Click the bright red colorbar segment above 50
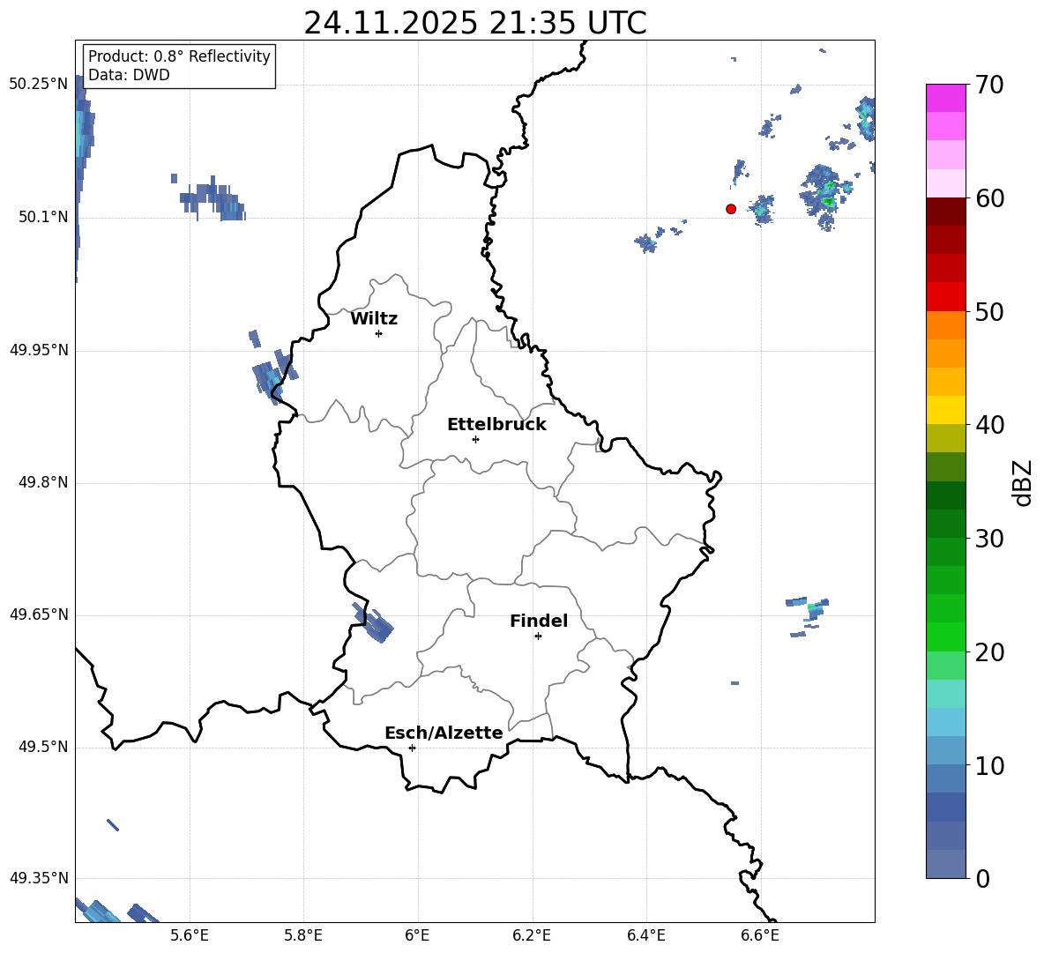The width and height of the screenshot is (1044, 953). click(x=945, y=297)
